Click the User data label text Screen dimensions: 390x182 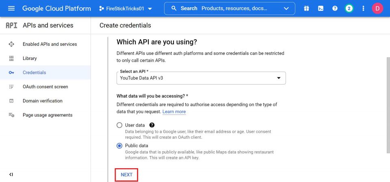pos(135,125)
